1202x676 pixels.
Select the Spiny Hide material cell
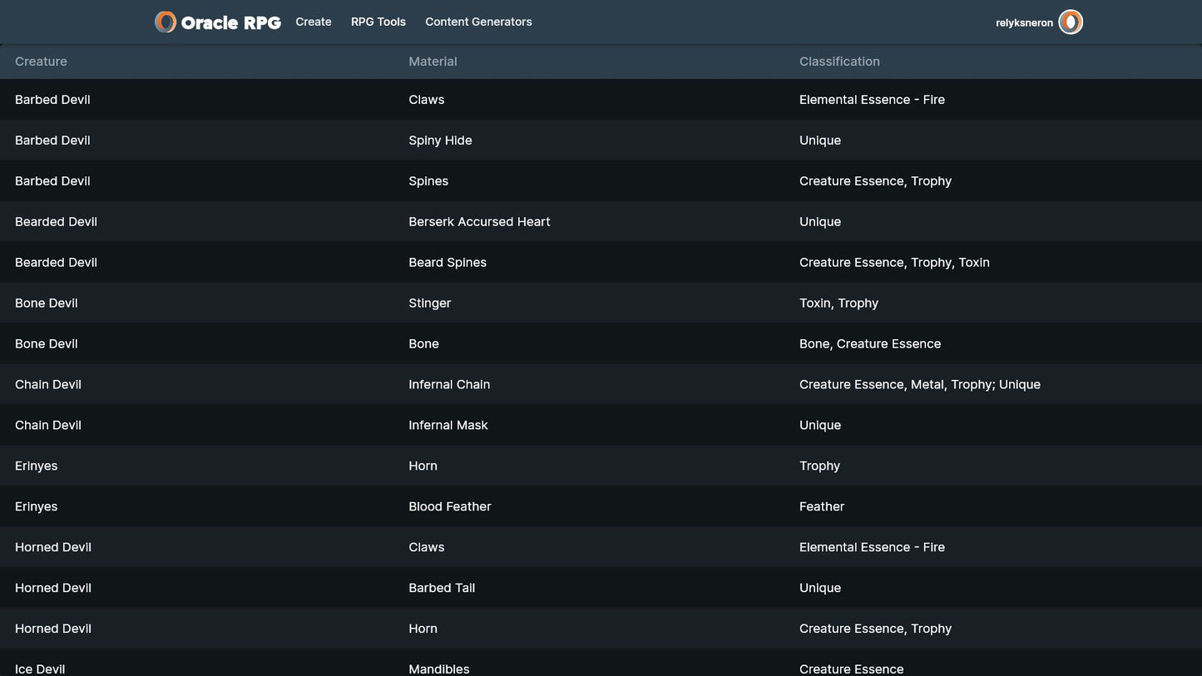tap(440, 141)
